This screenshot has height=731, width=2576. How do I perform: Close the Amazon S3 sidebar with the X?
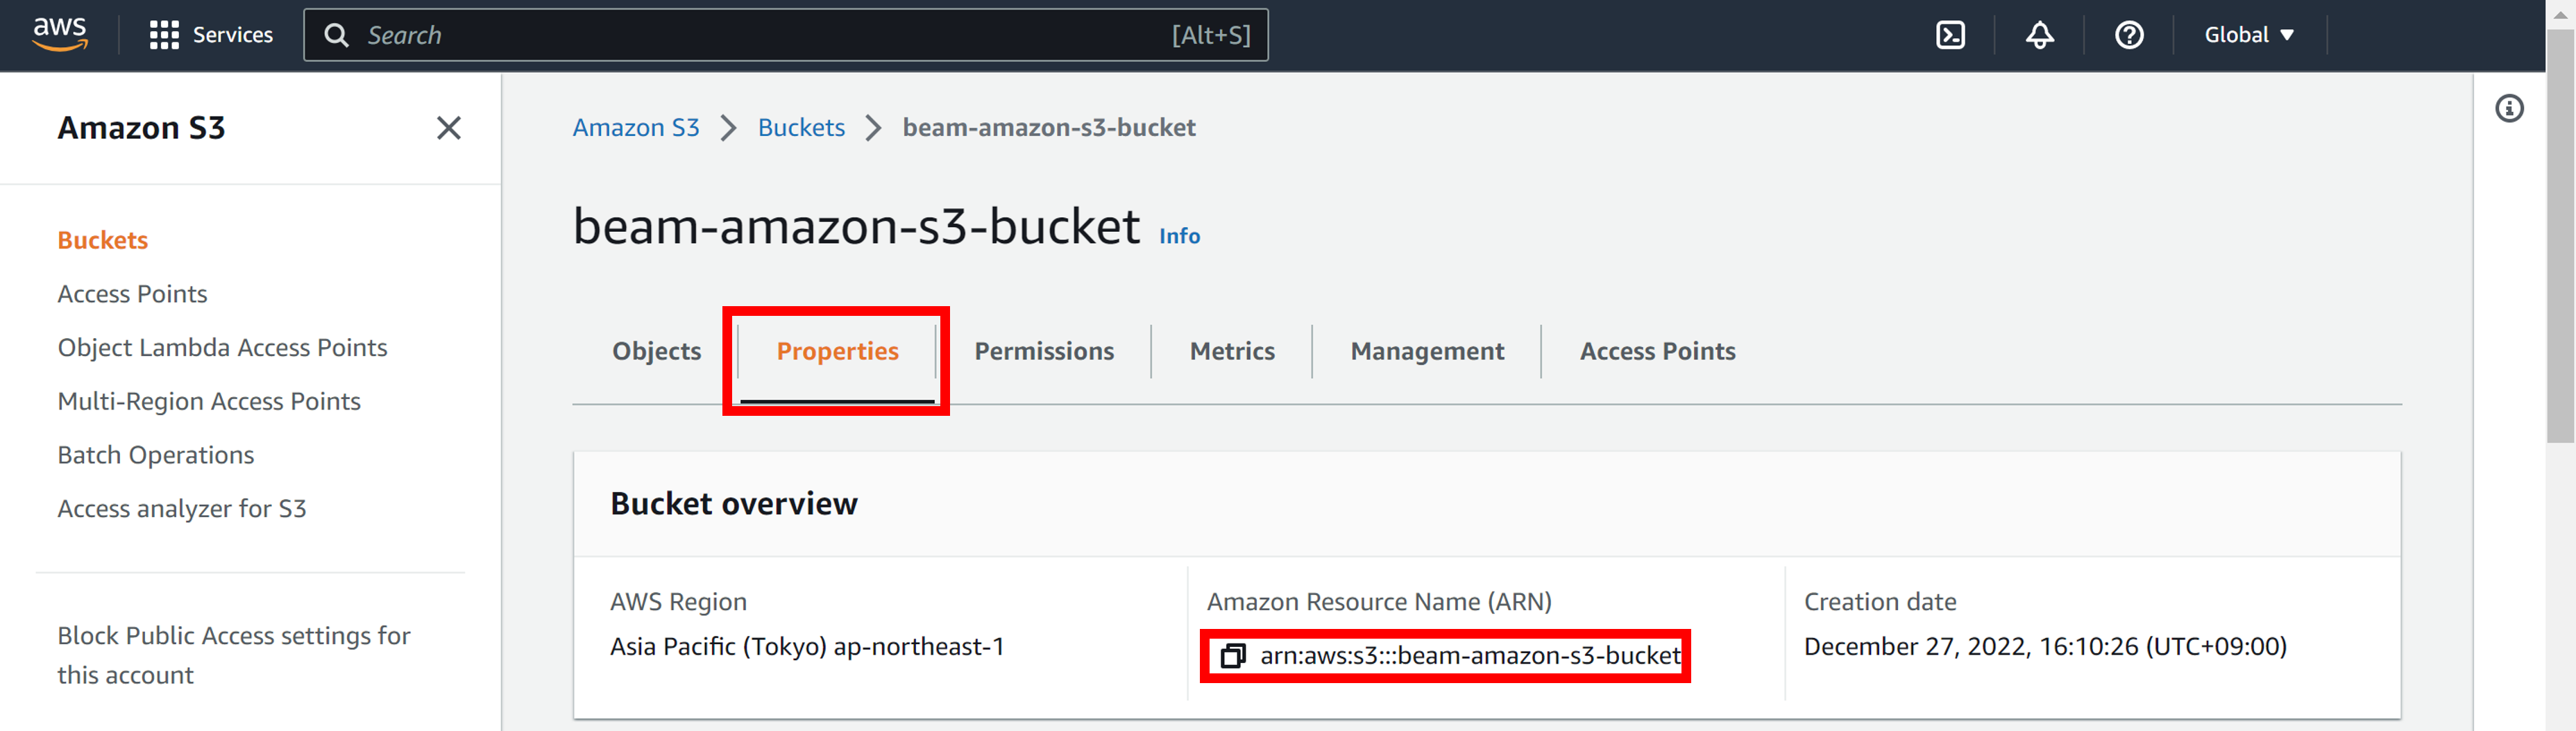point(449,128)
